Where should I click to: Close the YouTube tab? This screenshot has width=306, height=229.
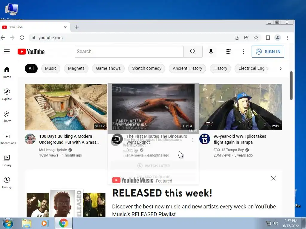pos(65,27)
